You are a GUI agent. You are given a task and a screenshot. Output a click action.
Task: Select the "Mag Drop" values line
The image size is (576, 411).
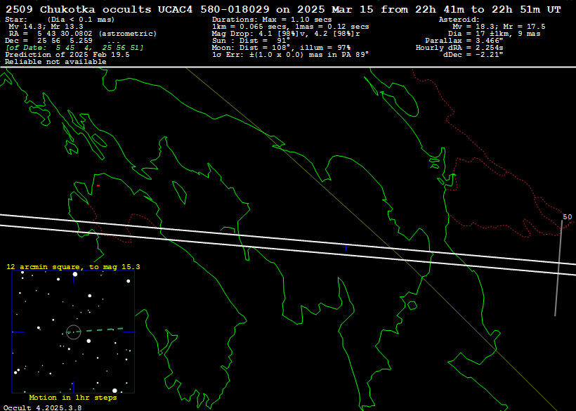click(x=286, y=33)
